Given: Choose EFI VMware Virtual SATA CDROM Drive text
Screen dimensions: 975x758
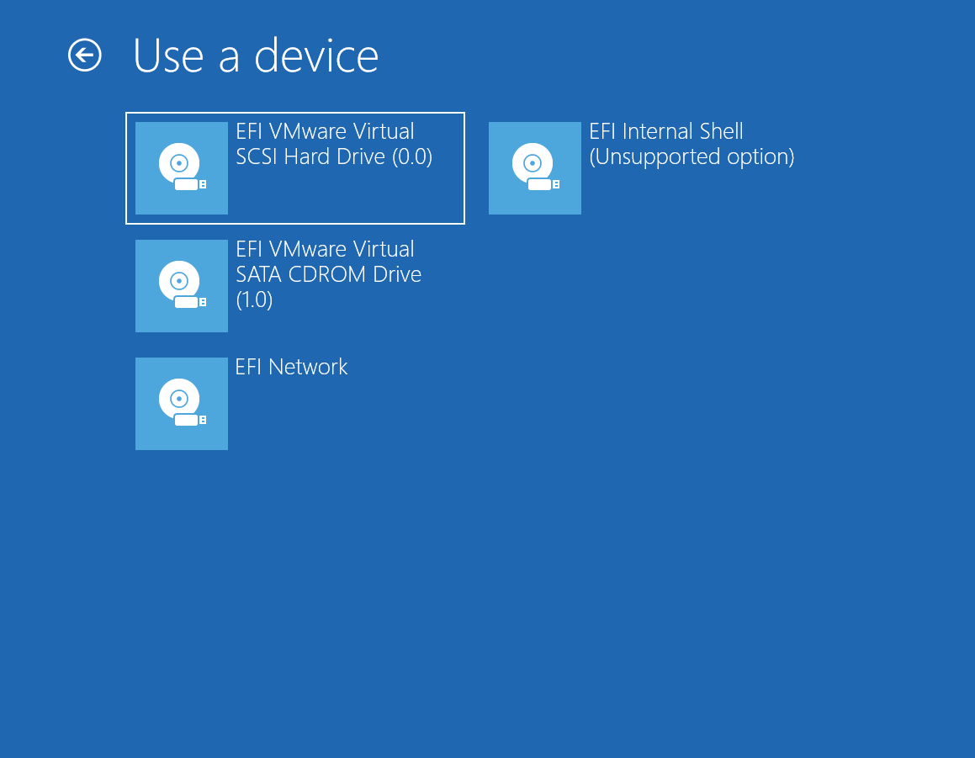Looking at the screenshot, I should coord(328,274).
